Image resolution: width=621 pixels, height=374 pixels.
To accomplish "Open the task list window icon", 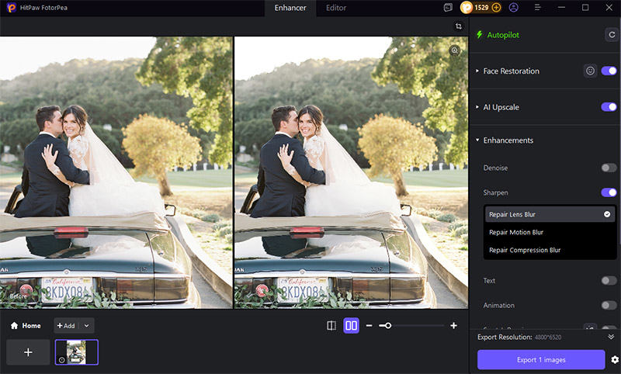I will (x=448, y=8).
